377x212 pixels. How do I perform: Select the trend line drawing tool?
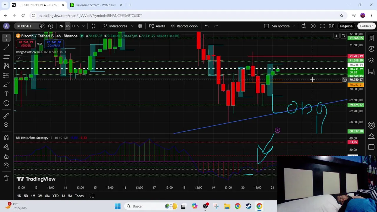click(x=6, y=47)
